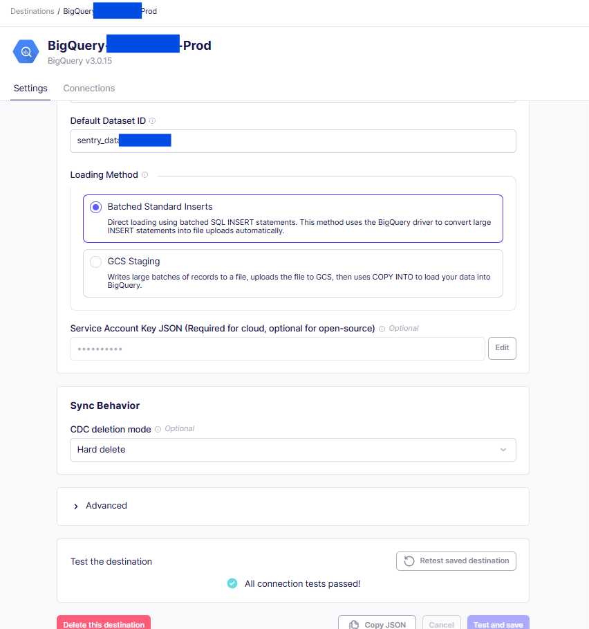Click the green connection tests passed checkmark
The image size is (589, 629).
[x=232, y=583]
